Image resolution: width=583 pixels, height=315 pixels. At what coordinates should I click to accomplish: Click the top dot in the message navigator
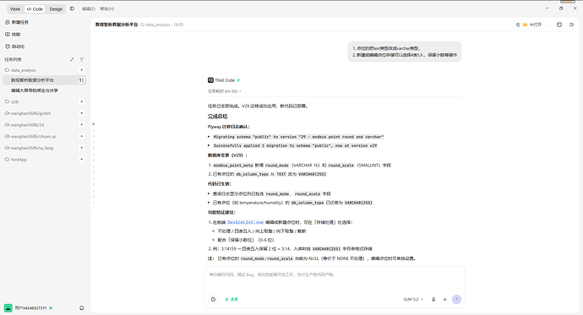(94, 124)
